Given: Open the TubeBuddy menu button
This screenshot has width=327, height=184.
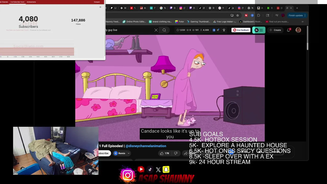Looking at the screenshot, I should point(259,30).
